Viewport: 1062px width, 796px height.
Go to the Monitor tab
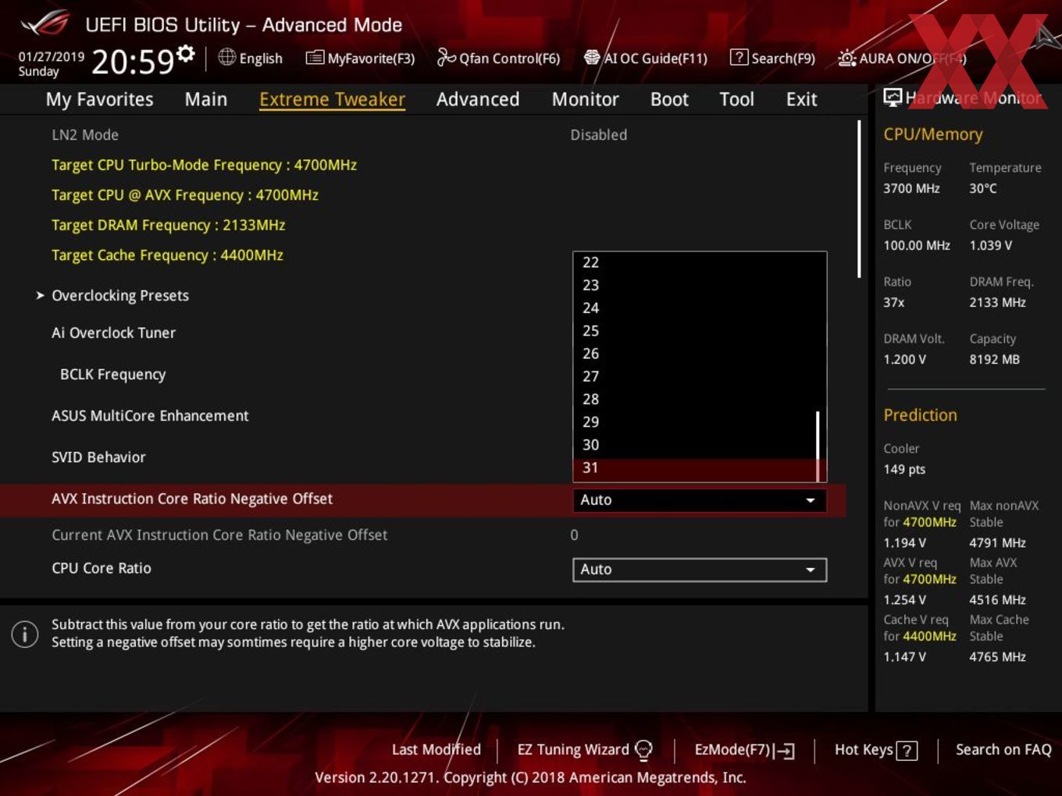[x=586, y=99]
